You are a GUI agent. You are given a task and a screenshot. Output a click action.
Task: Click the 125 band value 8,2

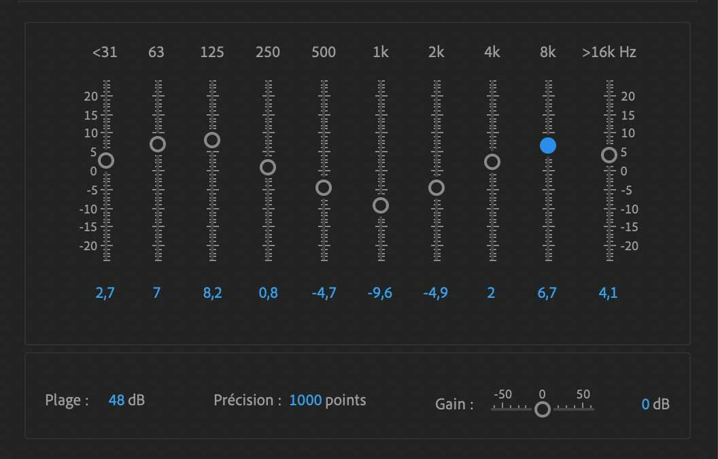coord(212,294)
